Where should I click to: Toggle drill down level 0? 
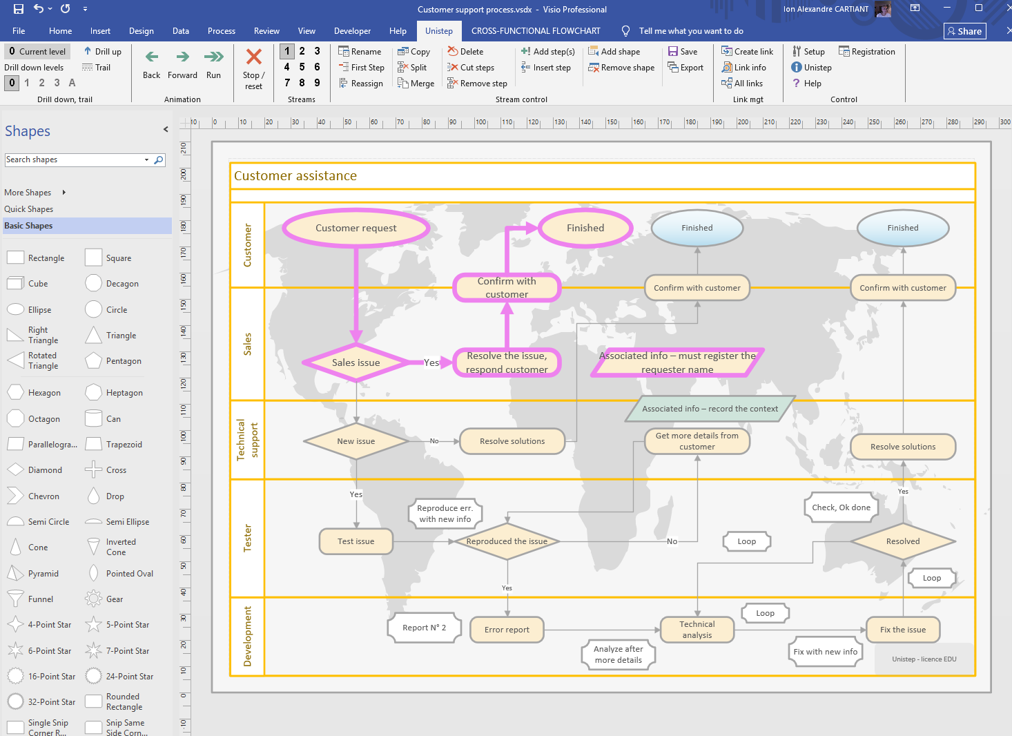click(12, 83)
